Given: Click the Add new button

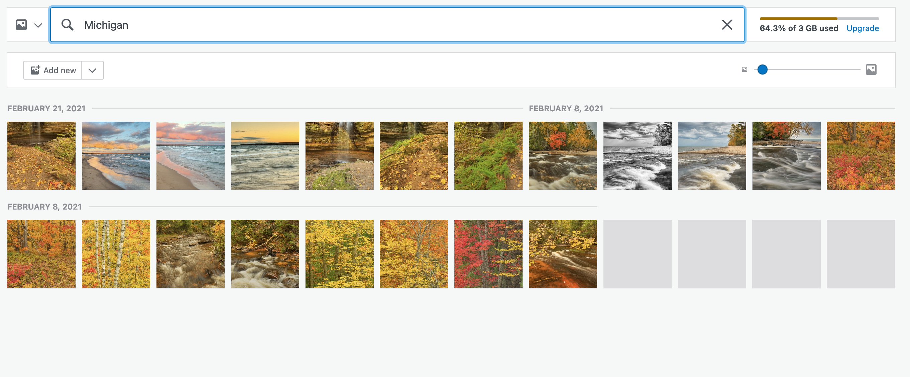Looking at the screenshot, I should [53, 70].
